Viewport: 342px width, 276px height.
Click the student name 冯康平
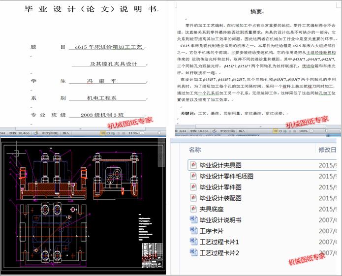[101, 81]
